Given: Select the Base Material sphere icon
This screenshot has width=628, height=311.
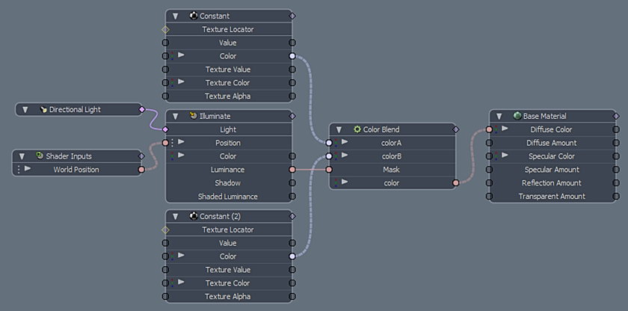Looking at the screenshot, I should (517, 116).
